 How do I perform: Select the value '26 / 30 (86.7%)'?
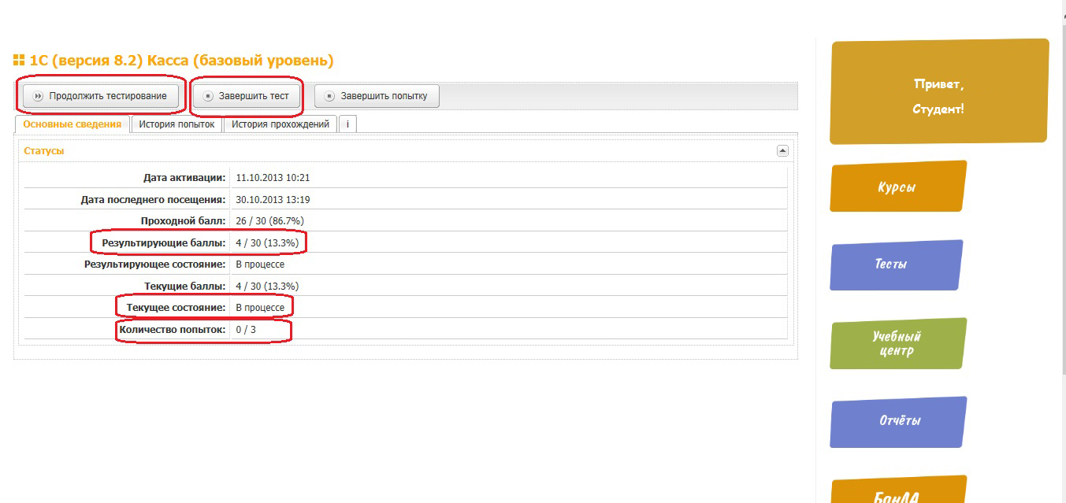pos(269,221)
